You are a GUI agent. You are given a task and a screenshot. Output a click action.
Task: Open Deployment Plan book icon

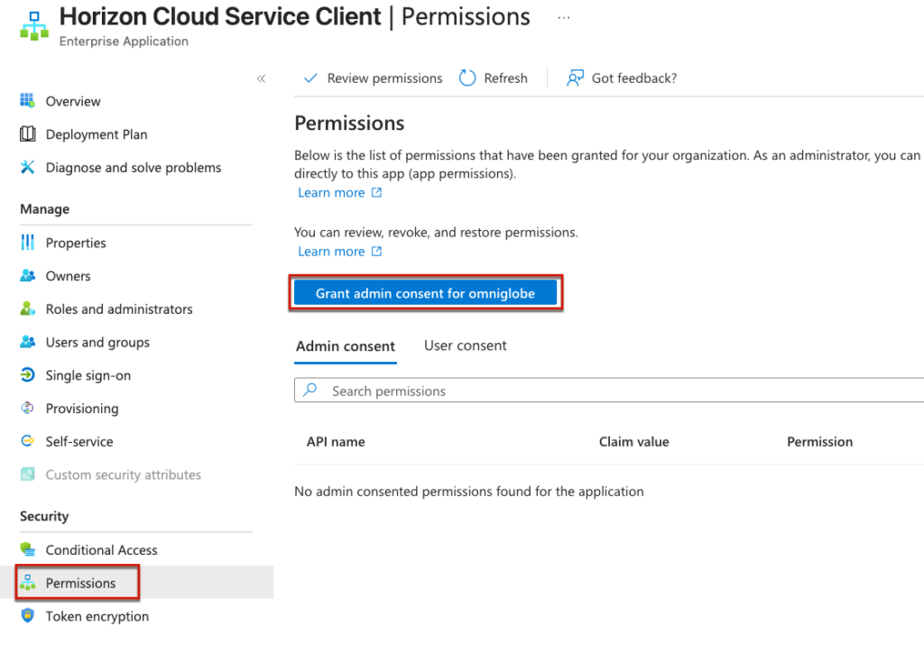[27, 134]
